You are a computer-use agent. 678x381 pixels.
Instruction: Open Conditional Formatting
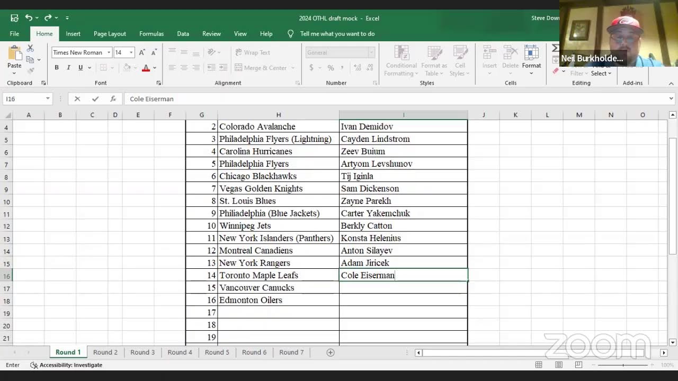click(x=401, y=61)
